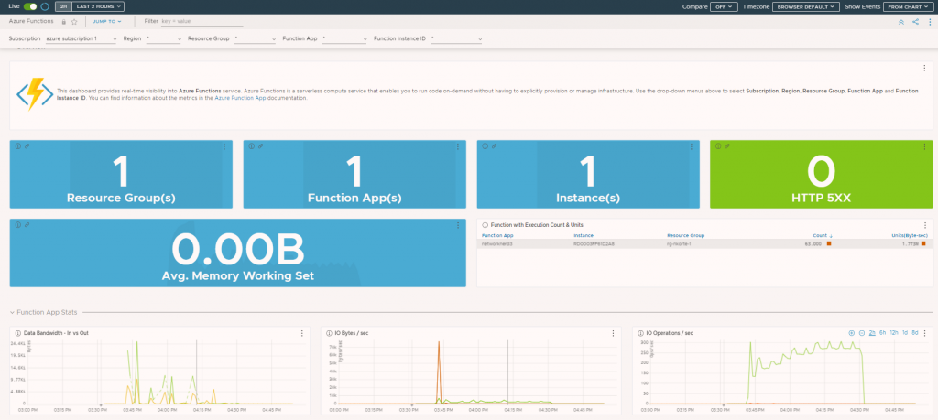
Task: Show info for Function App(s) tile
Action: click(251, 146)
